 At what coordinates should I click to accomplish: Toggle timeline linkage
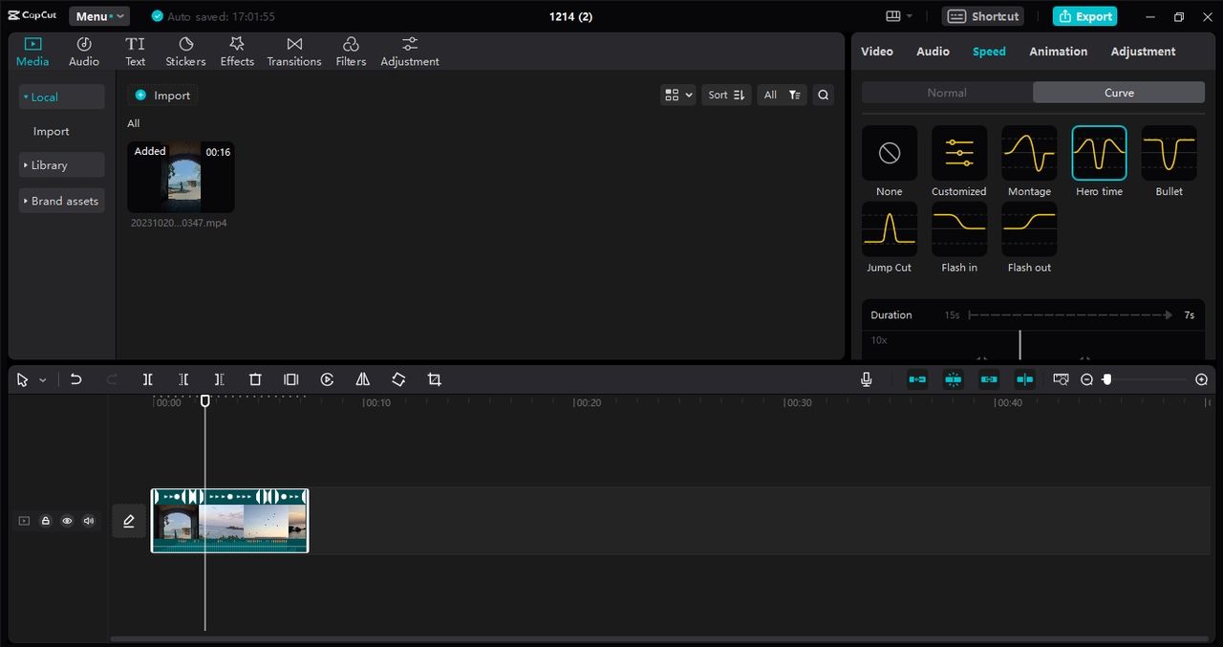(x=989, y=379)
